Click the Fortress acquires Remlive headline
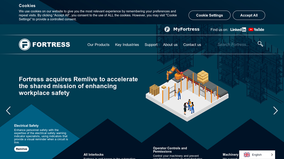 (78, 86)
